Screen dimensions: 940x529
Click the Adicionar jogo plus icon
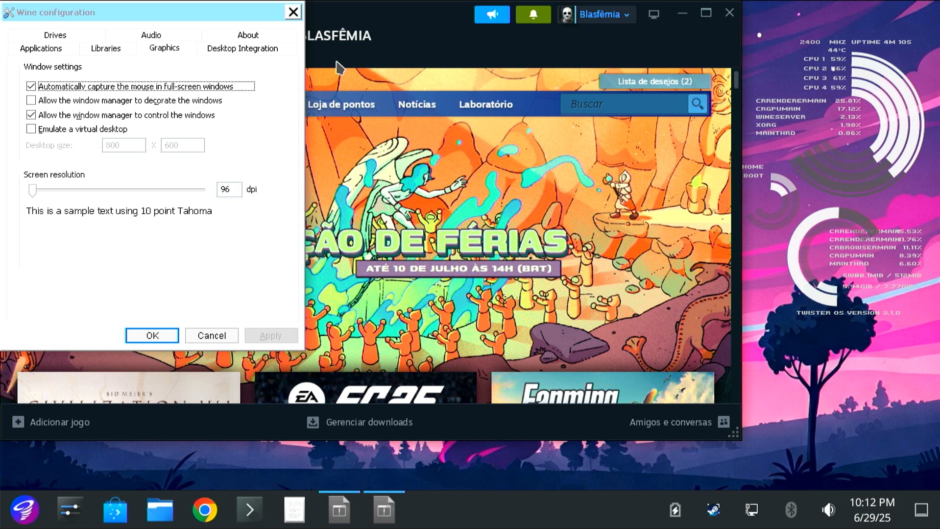click(18, 422)
